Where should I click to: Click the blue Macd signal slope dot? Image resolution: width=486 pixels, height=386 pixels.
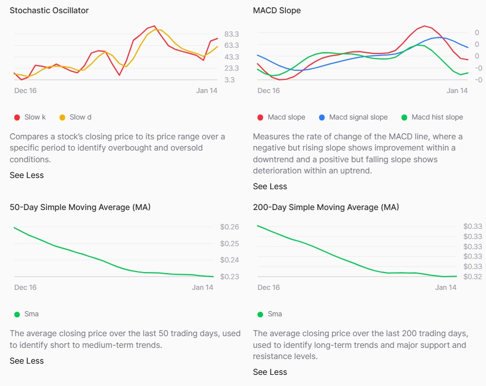click(322, 117)
